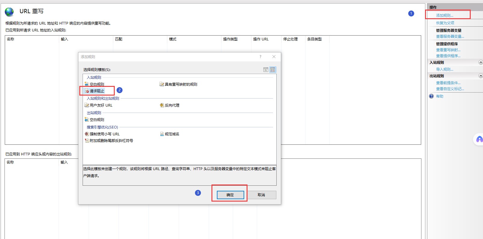Open 添加规则... in actions pane
483x239 pixels.
[445, 15]
